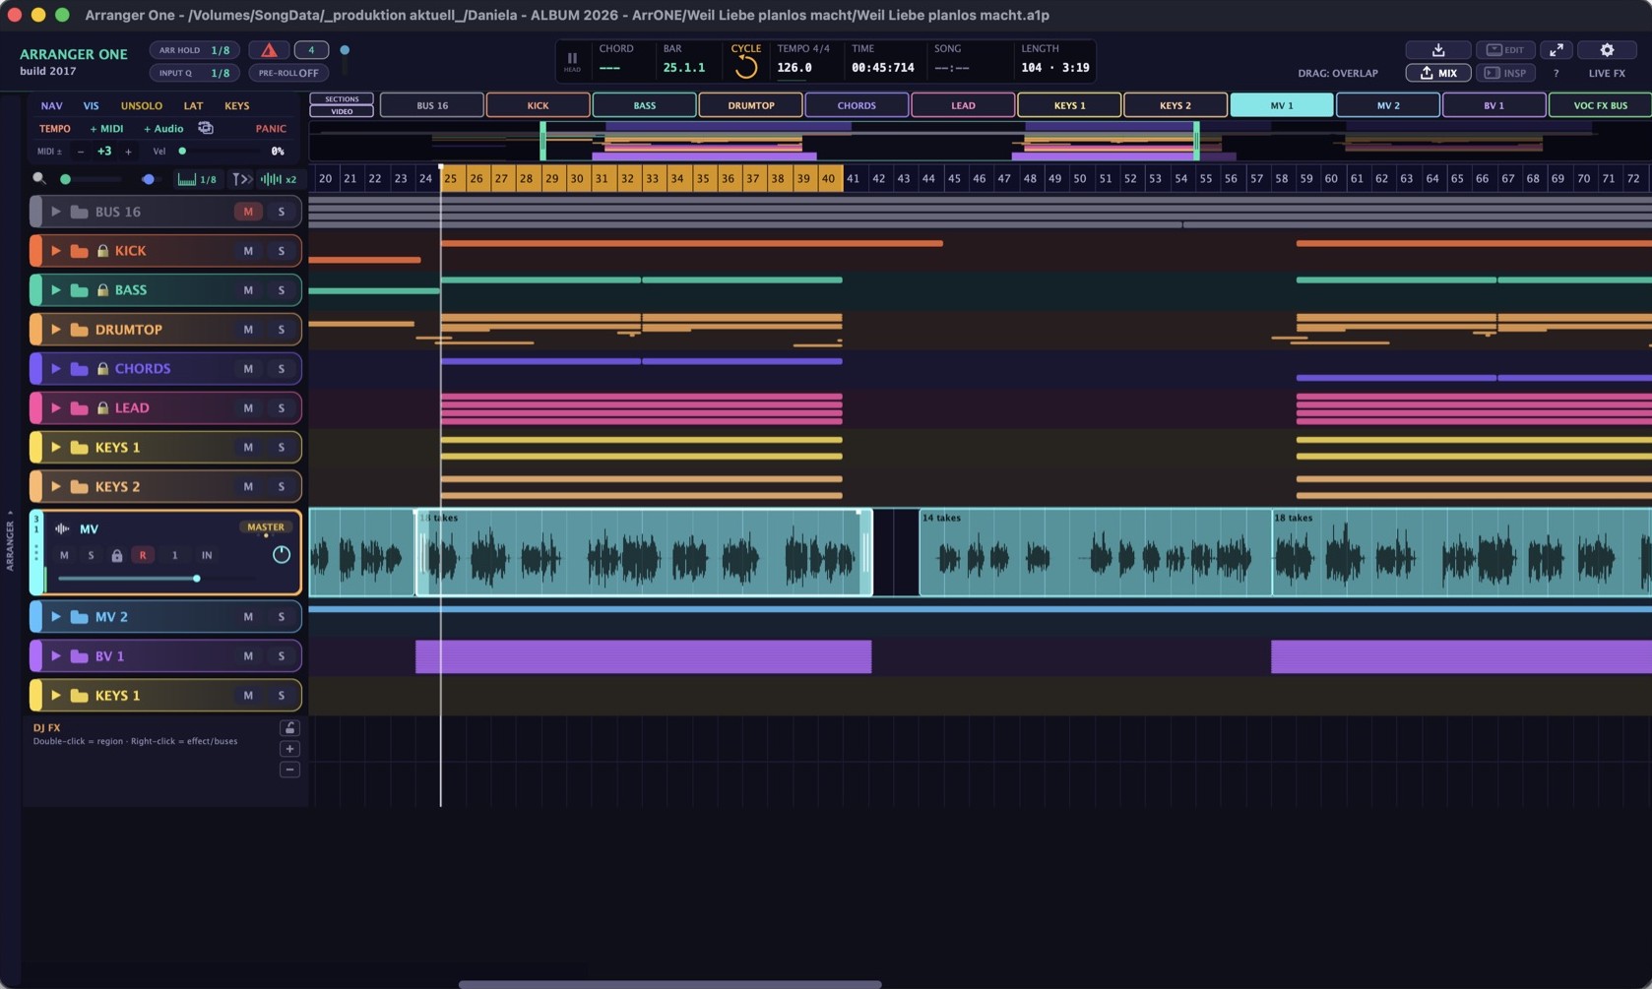This screenshot has height=989, width=1652.
Task: Click the DJ FX plus icon
Action: click(x=289, y=749)
